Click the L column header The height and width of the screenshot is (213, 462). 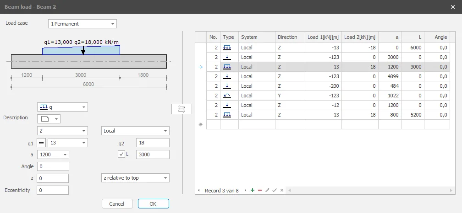pyautogui.click(x=413, y=37)
